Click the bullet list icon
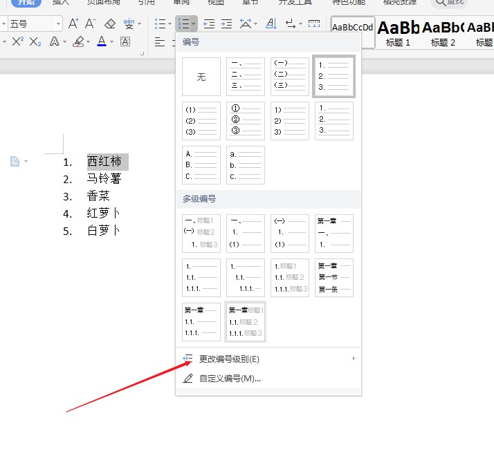 160,24
